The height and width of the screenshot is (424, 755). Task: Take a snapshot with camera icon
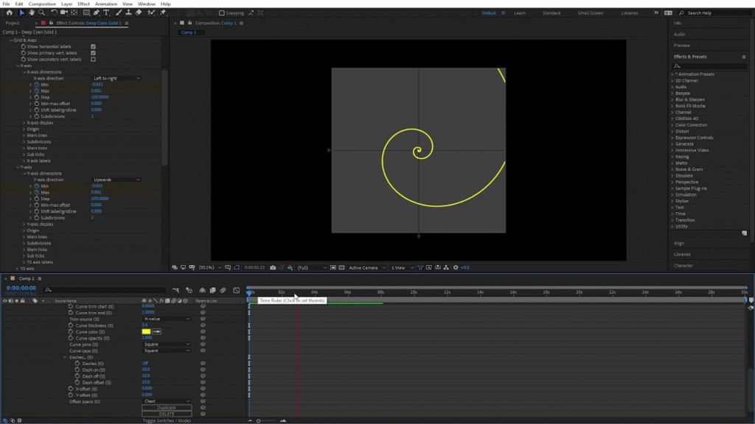274,268
